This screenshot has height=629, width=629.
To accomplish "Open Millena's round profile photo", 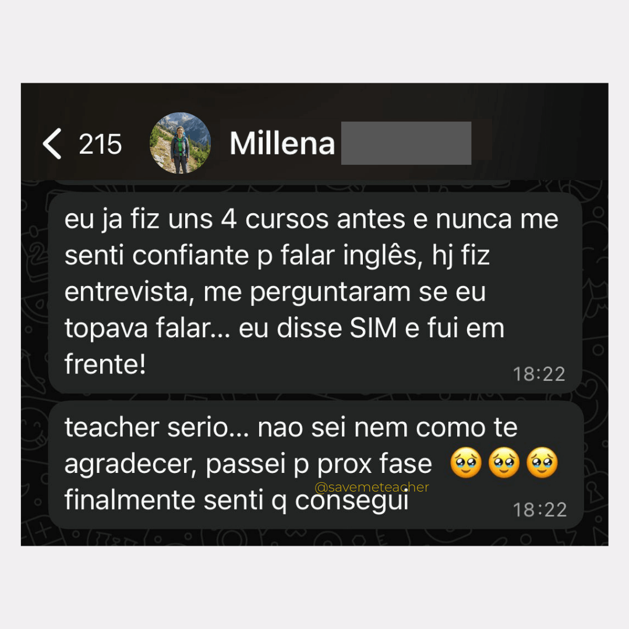I will pyautogui.click(x=180, y=143).
